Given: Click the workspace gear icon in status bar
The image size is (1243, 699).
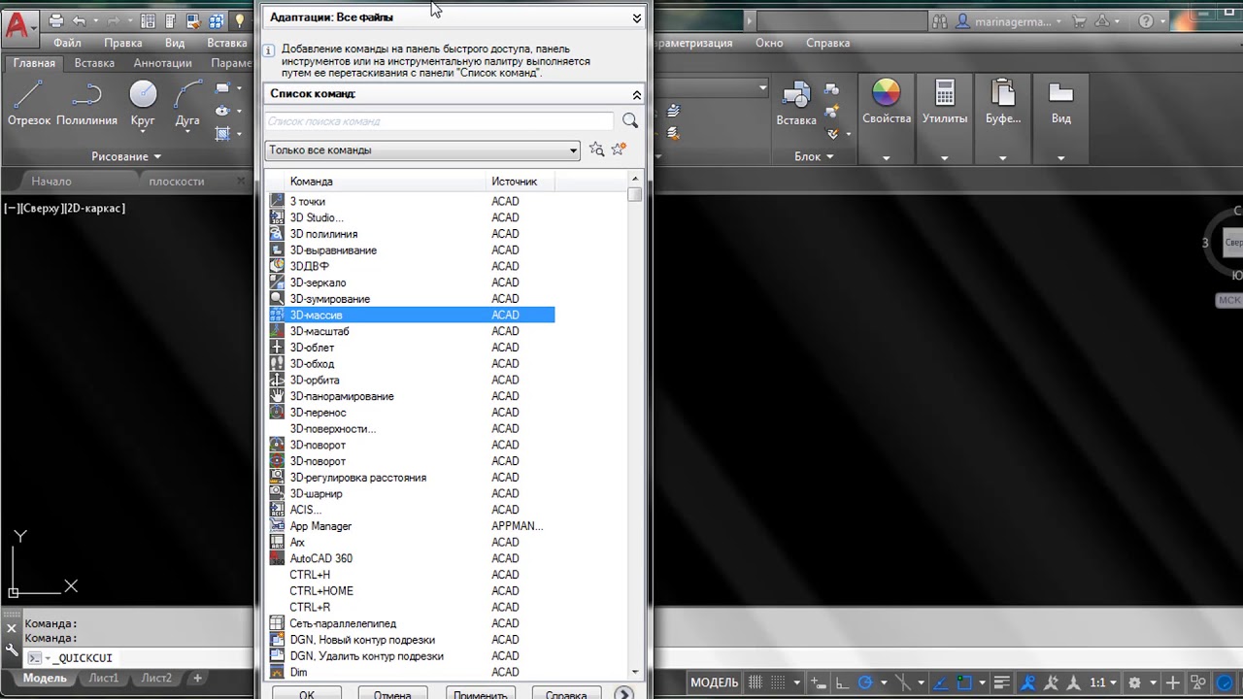Looking at the screenshot, I should pos(1134,682).
